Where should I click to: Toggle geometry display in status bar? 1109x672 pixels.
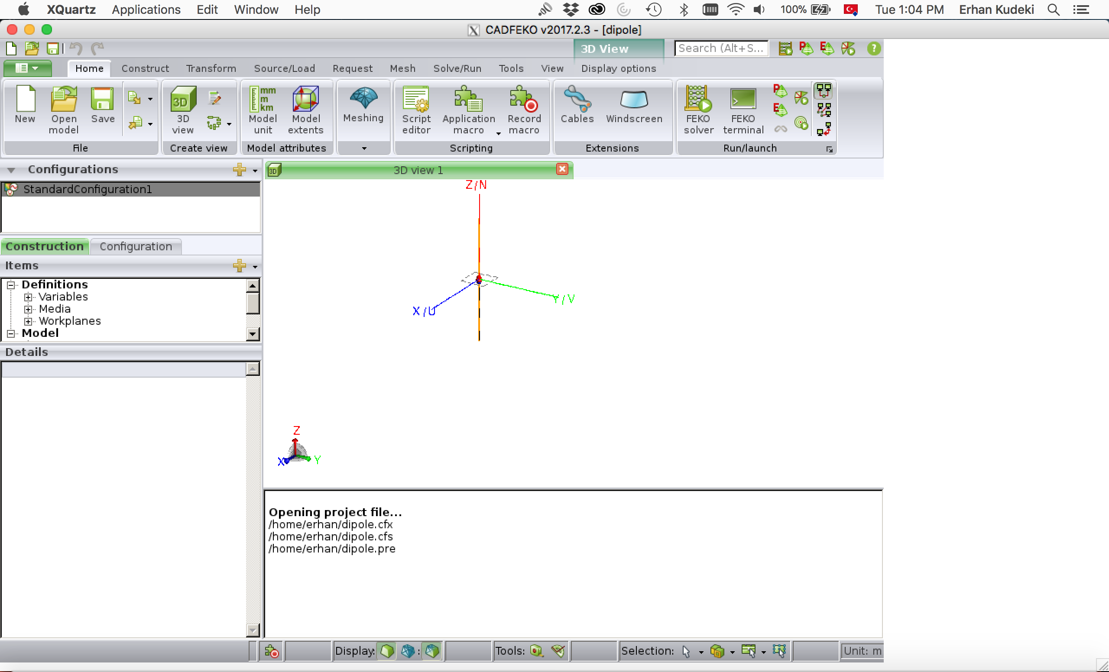pos(387,651)
